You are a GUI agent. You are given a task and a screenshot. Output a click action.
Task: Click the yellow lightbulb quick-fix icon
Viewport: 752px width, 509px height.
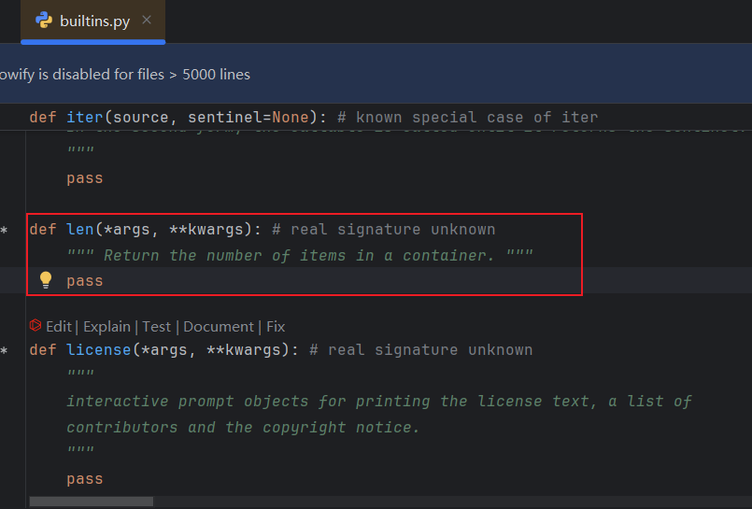(46, 280)
